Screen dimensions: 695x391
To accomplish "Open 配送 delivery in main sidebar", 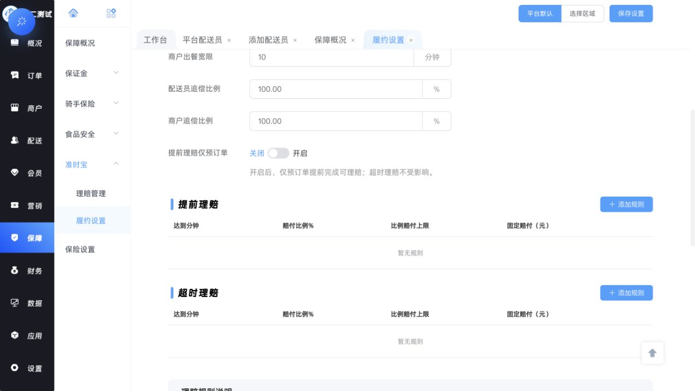I will pos(27,140).
